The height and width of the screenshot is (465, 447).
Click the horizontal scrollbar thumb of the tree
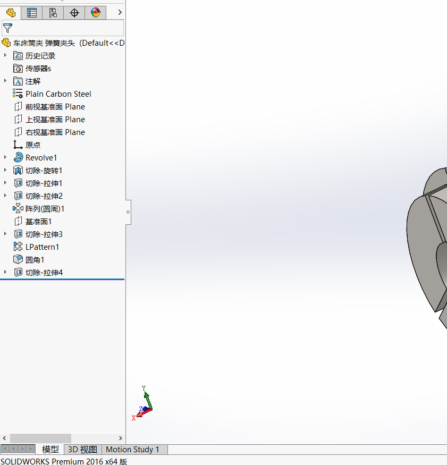(40, 438)
